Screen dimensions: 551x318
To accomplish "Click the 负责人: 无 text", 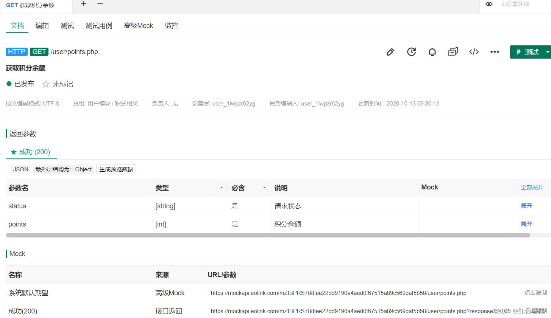I will pyautogui.click(x=165, y=104).
